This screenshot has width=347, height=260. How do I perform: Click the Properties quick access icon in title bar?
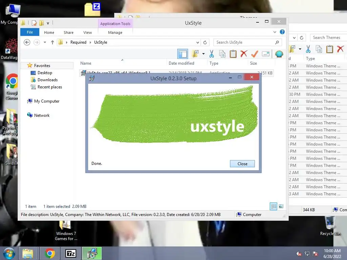coord(34,23)
